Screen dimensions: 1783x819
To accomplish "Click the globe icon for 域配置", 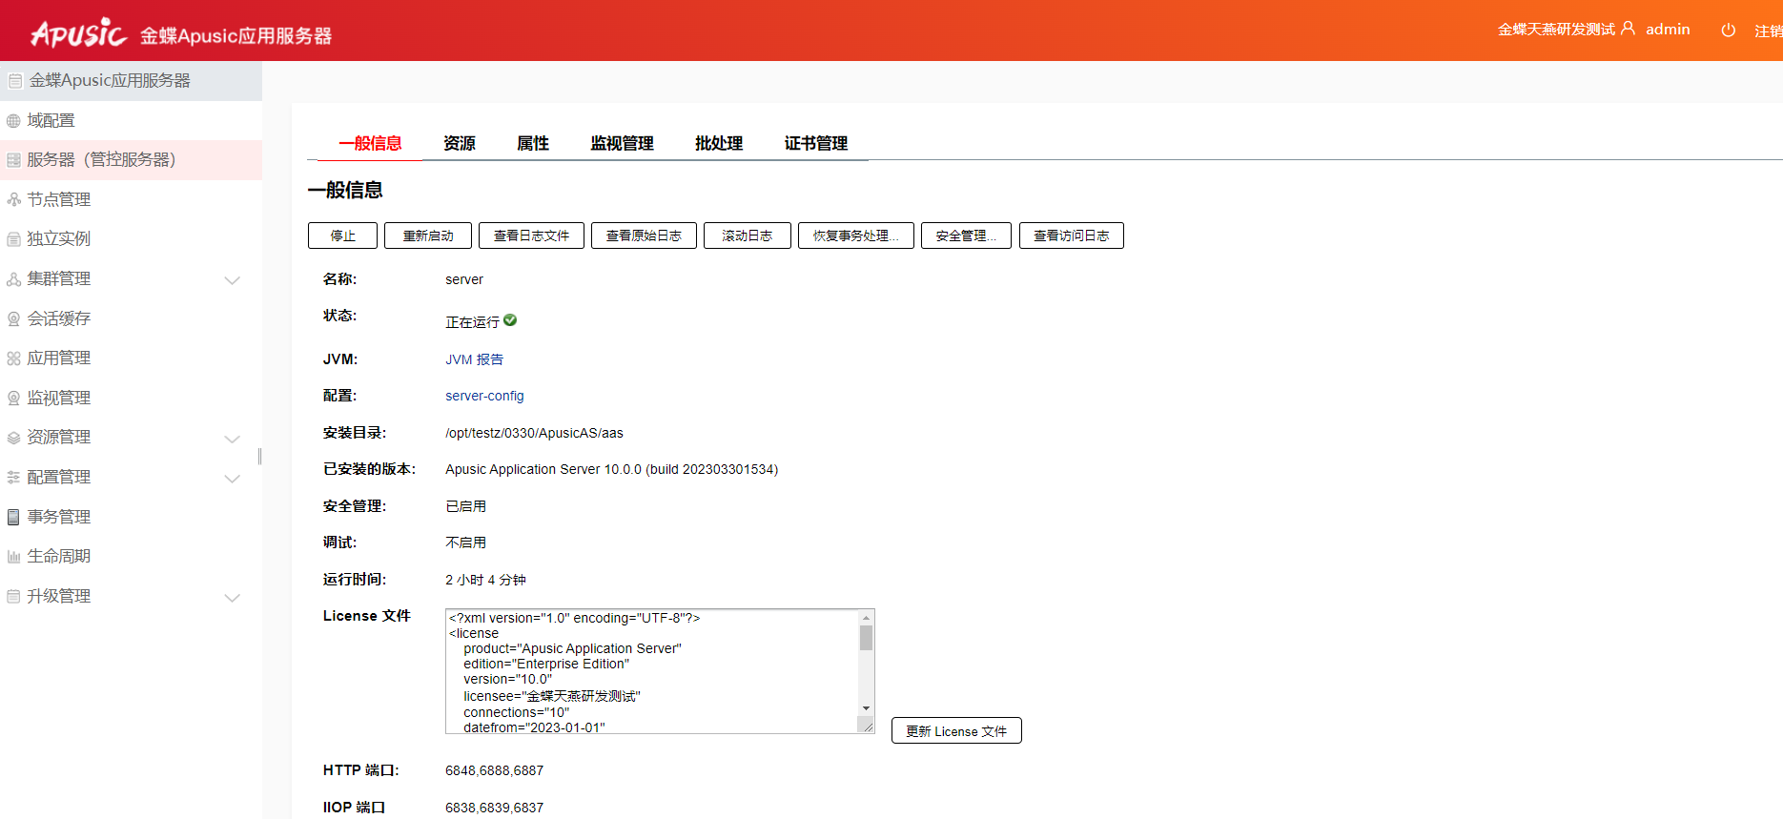I will coord(13,121).
